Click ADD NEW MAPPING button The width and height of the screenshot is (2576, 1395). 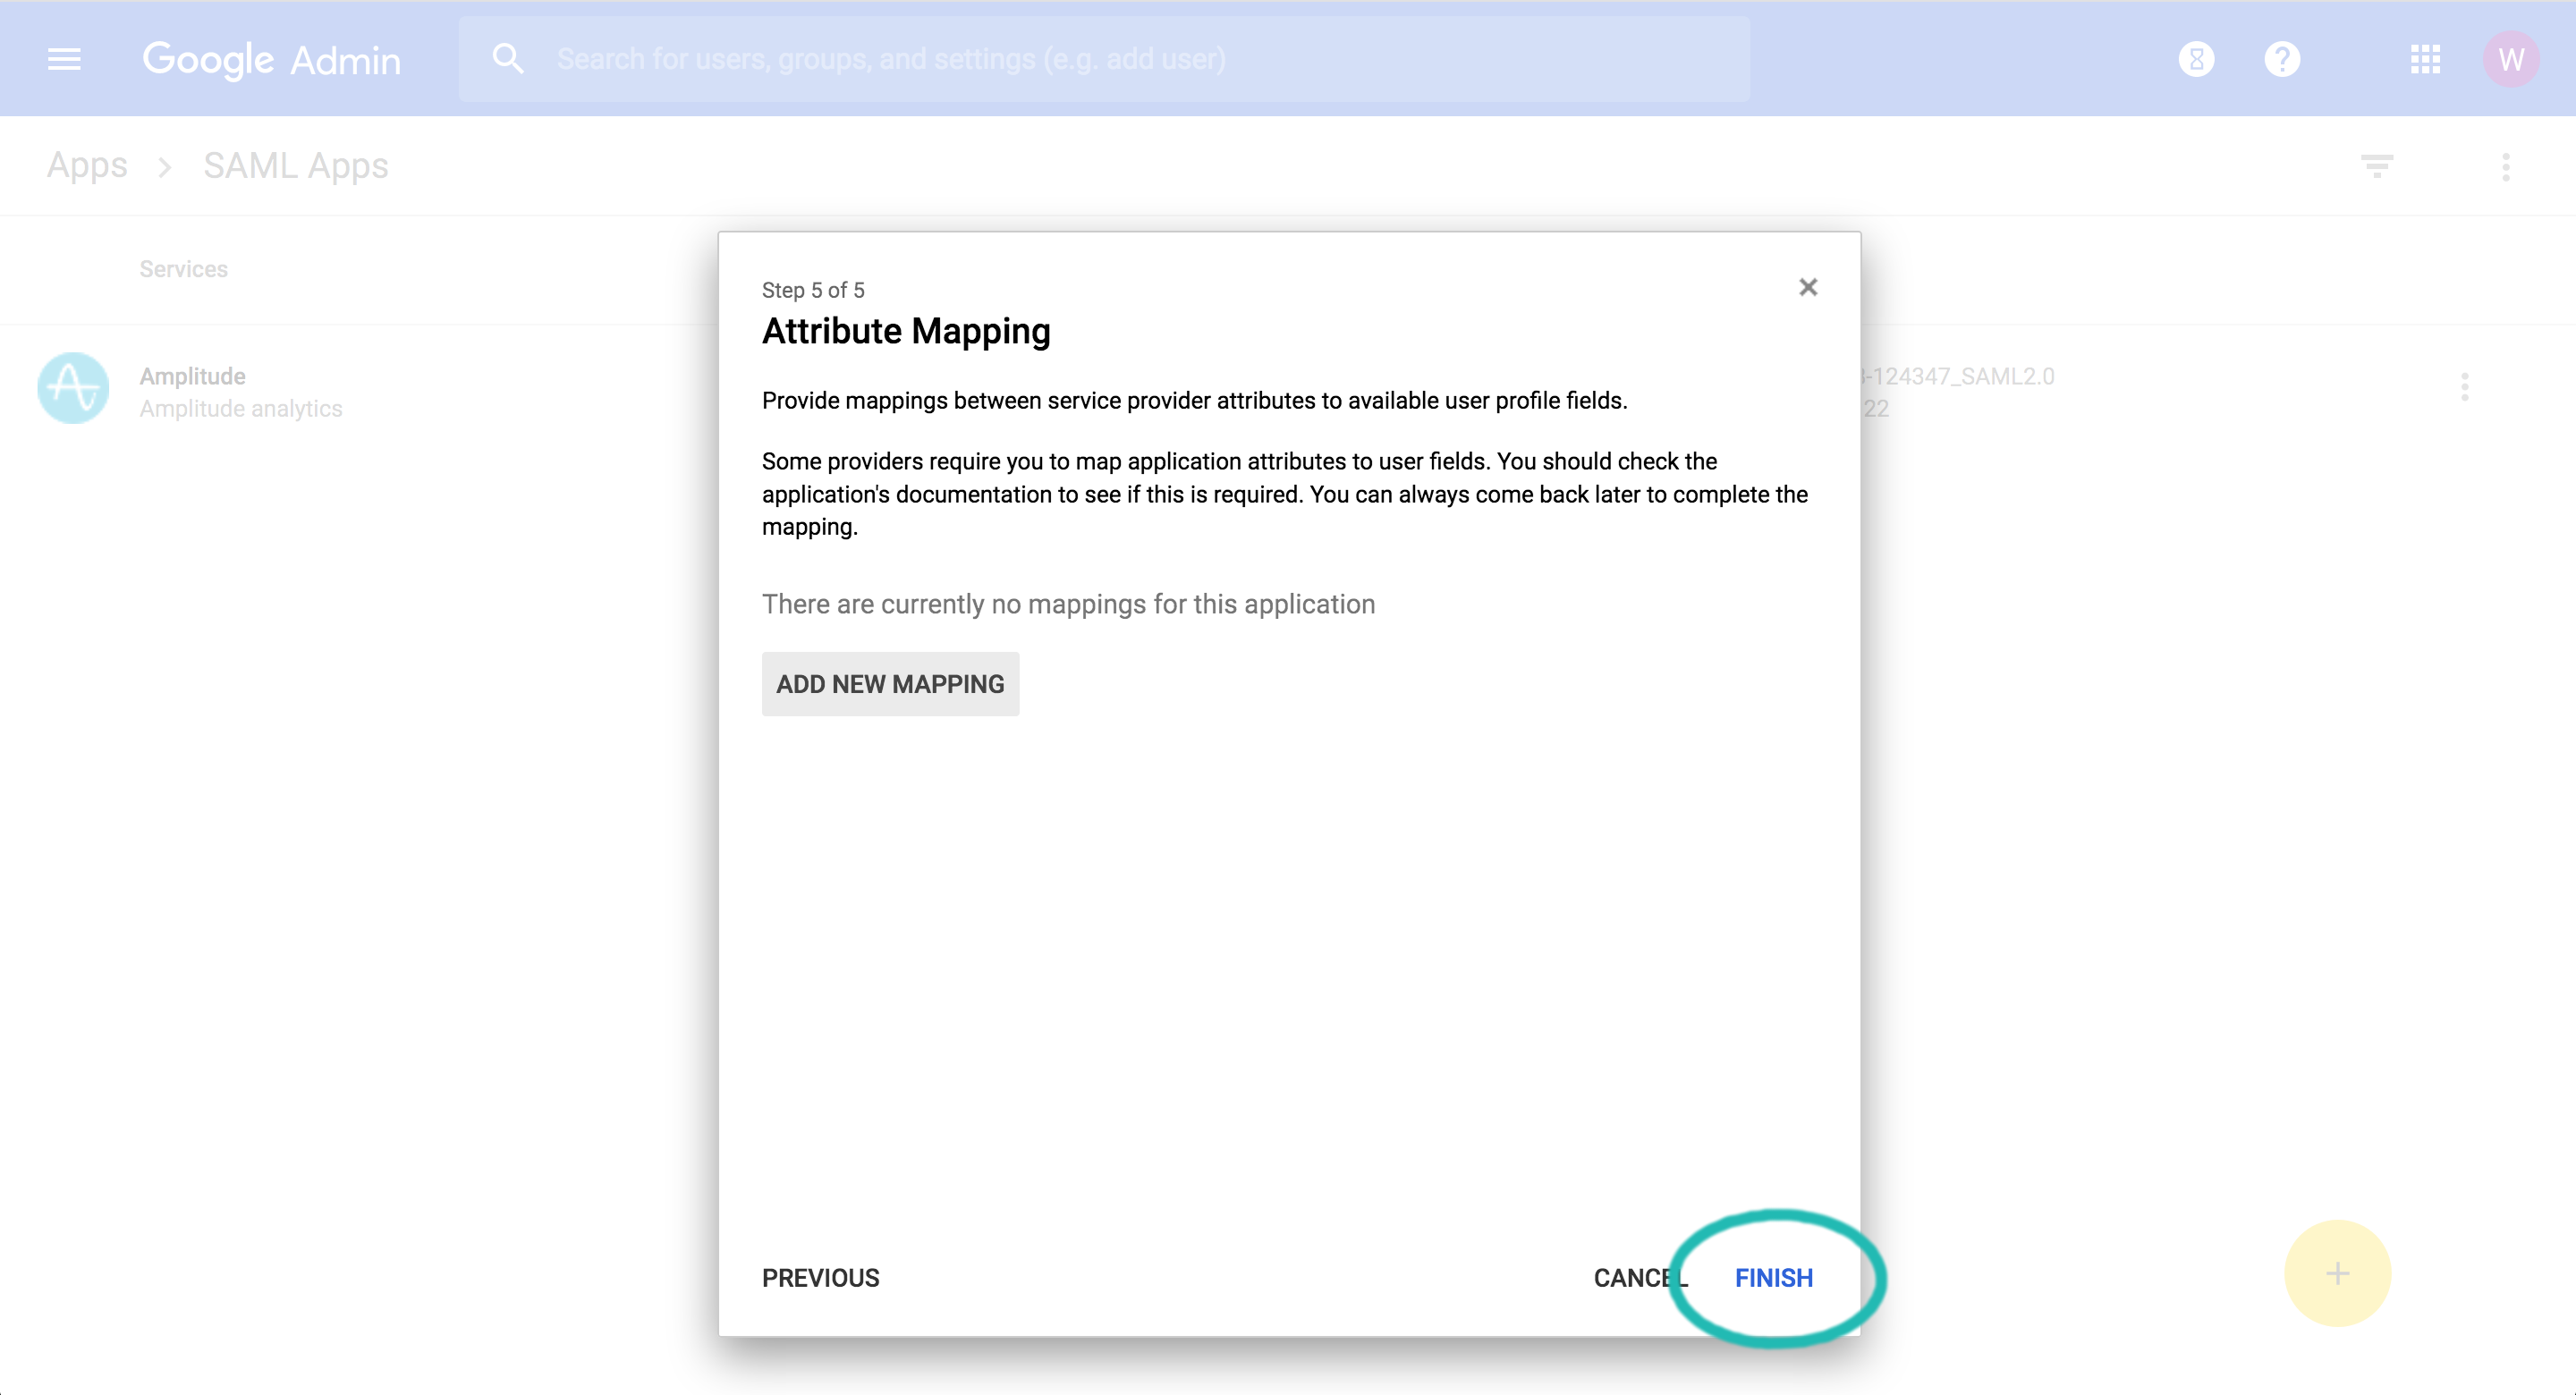[890, 682]
